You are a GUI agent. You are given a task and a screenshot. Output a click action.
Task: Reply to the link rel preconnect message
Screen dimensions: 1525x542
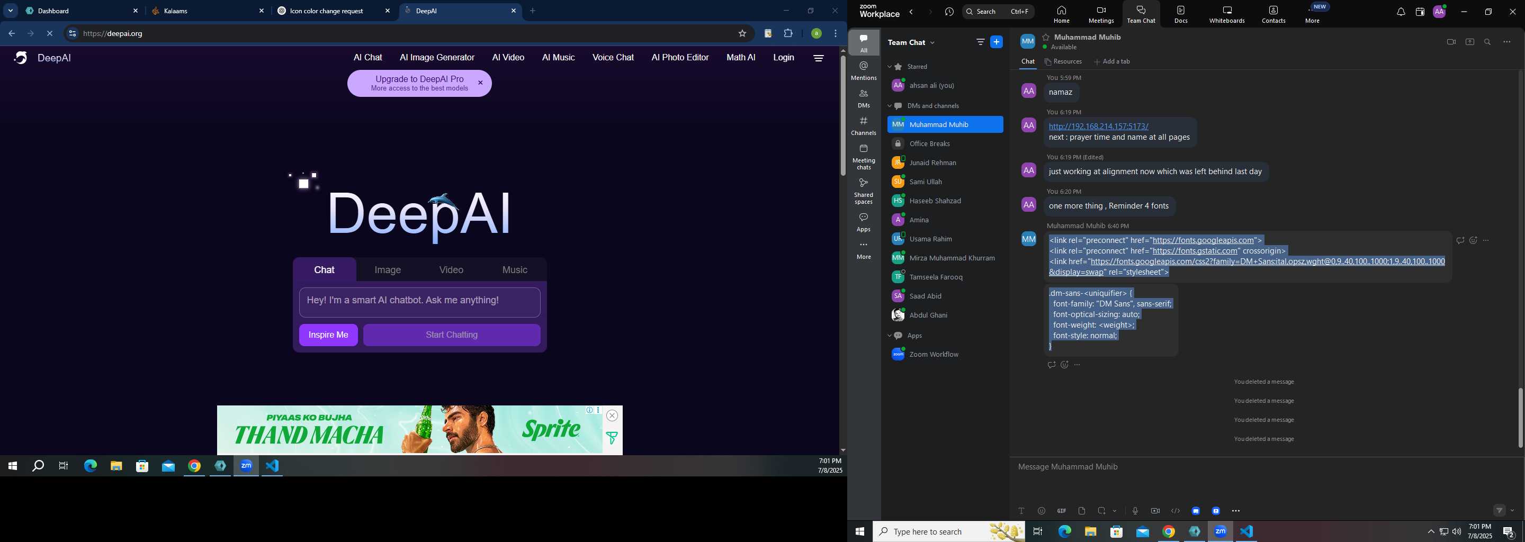1460,240
